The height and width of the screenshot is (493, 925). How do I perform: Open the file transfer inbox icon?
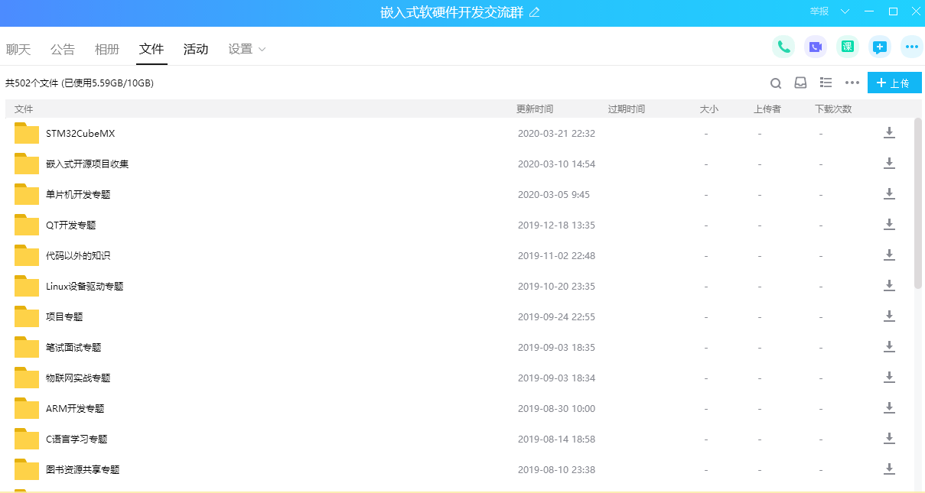(x=800, y=83)
